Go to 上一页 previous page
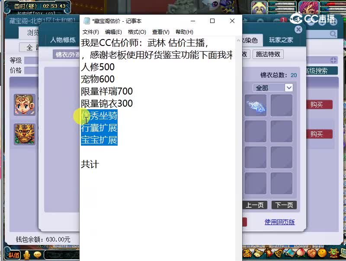This screenshot has width=346, height=261. coord(255,205)
